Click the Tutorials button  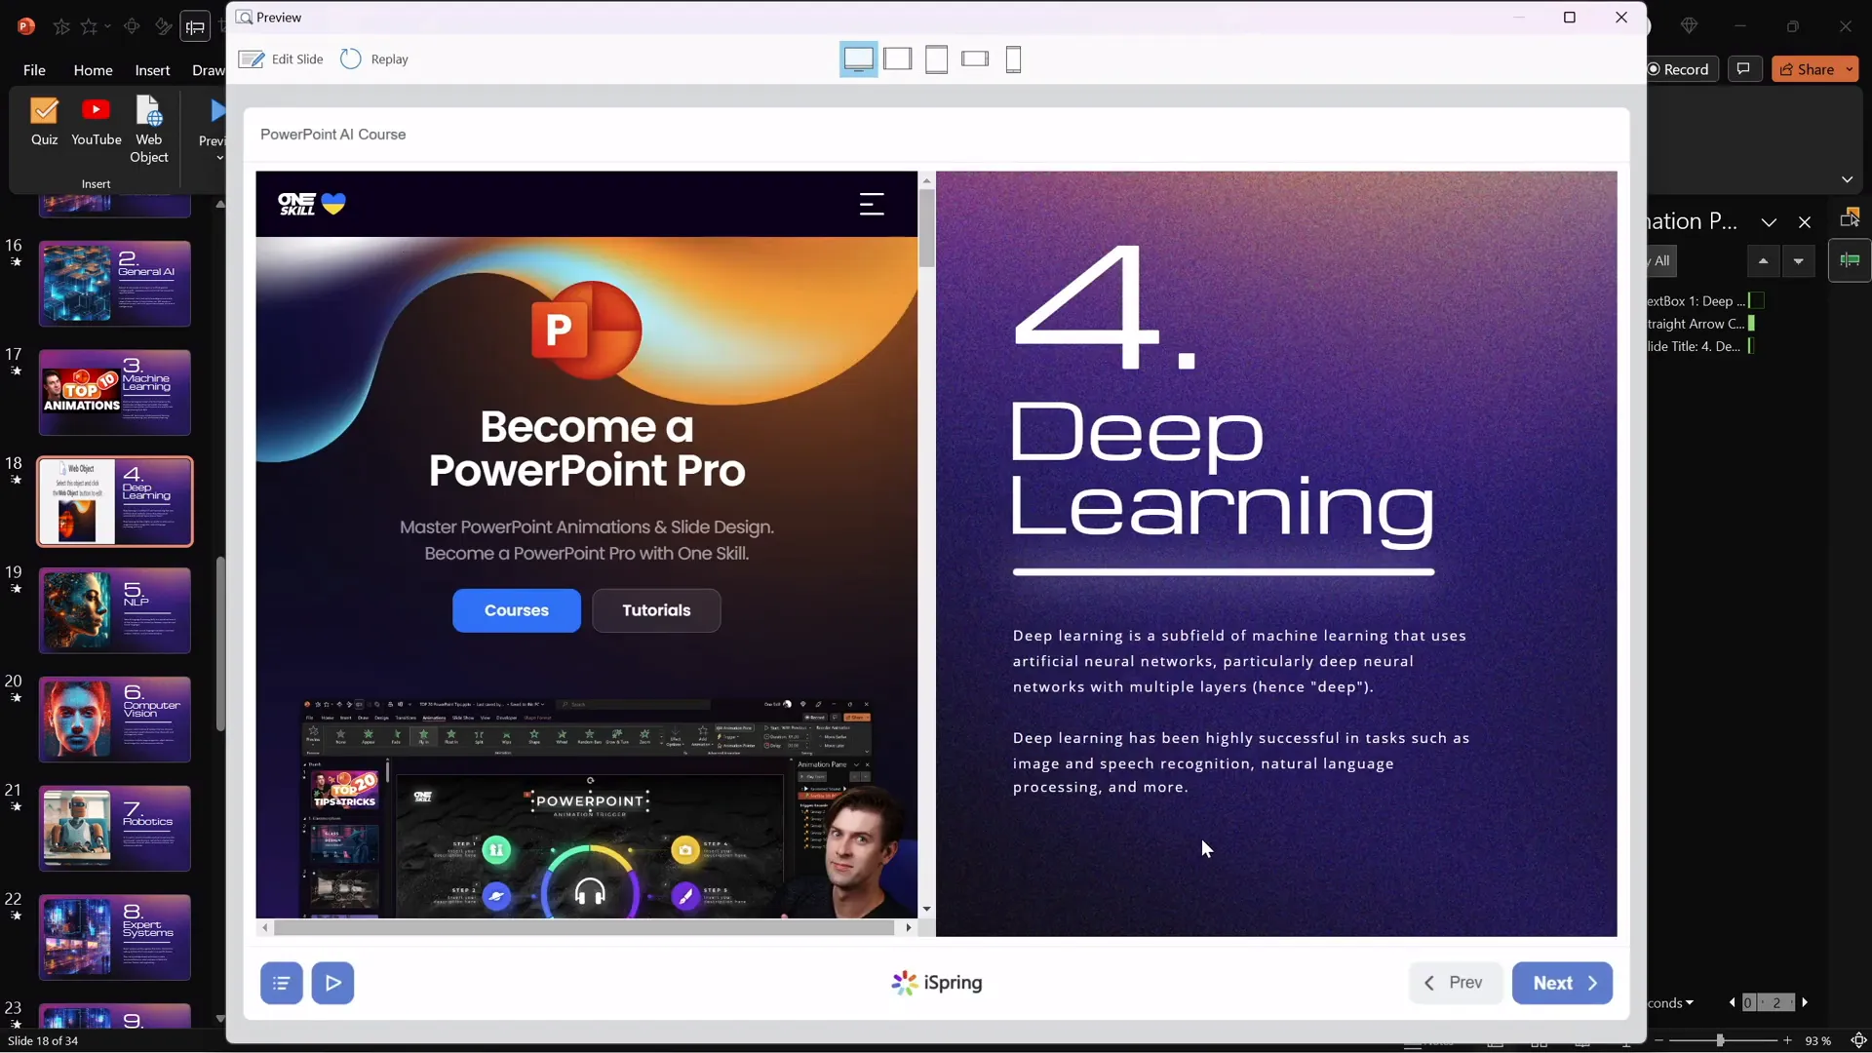pyautogui.click(x=656, y=610)
